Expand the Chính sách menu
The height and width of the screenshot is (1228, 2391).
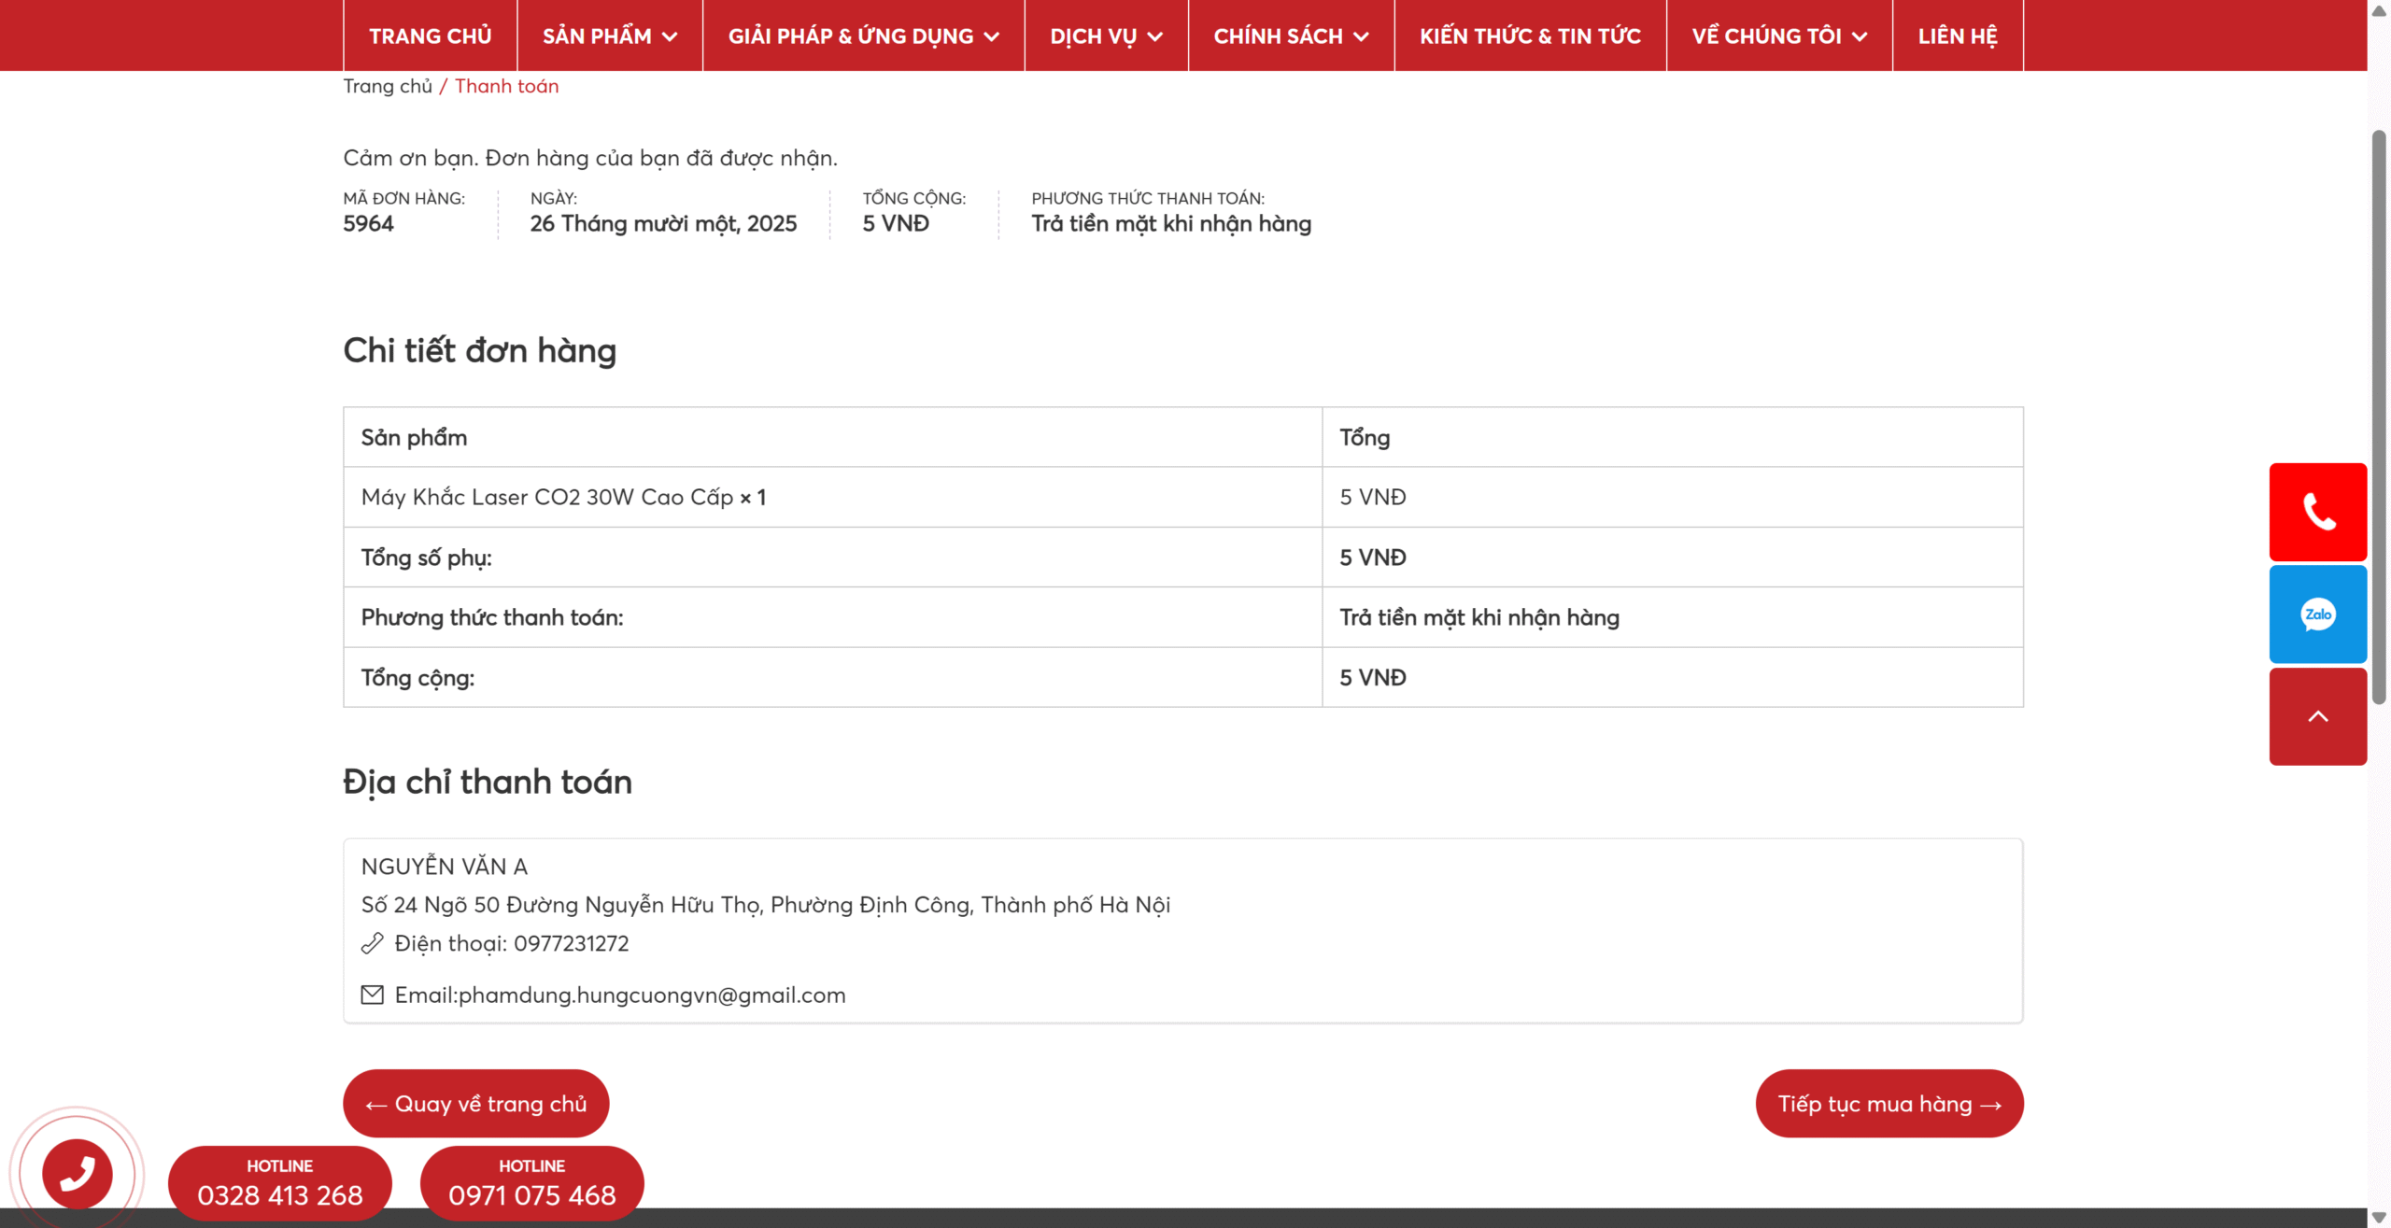point(1291,35)
